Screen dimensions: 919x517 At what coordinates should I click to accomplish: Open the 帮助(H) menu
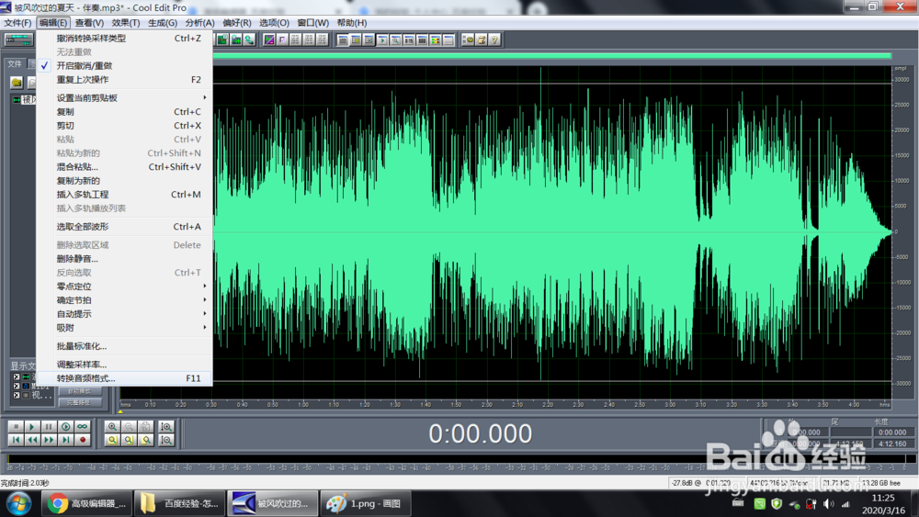point(352,23)
